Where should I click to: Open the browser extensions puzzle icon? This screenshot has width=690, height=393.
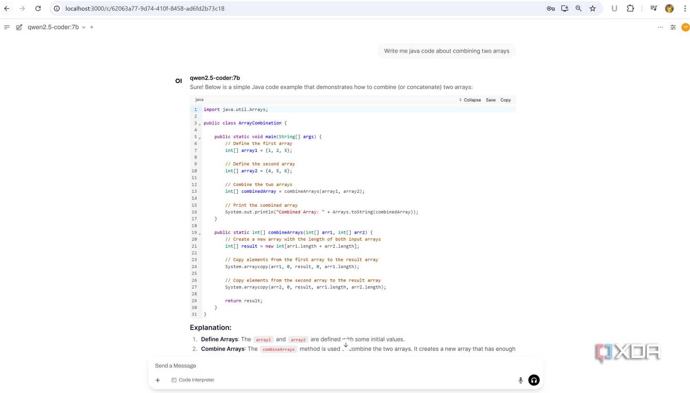pyautogui.click(x=630, y=8)
